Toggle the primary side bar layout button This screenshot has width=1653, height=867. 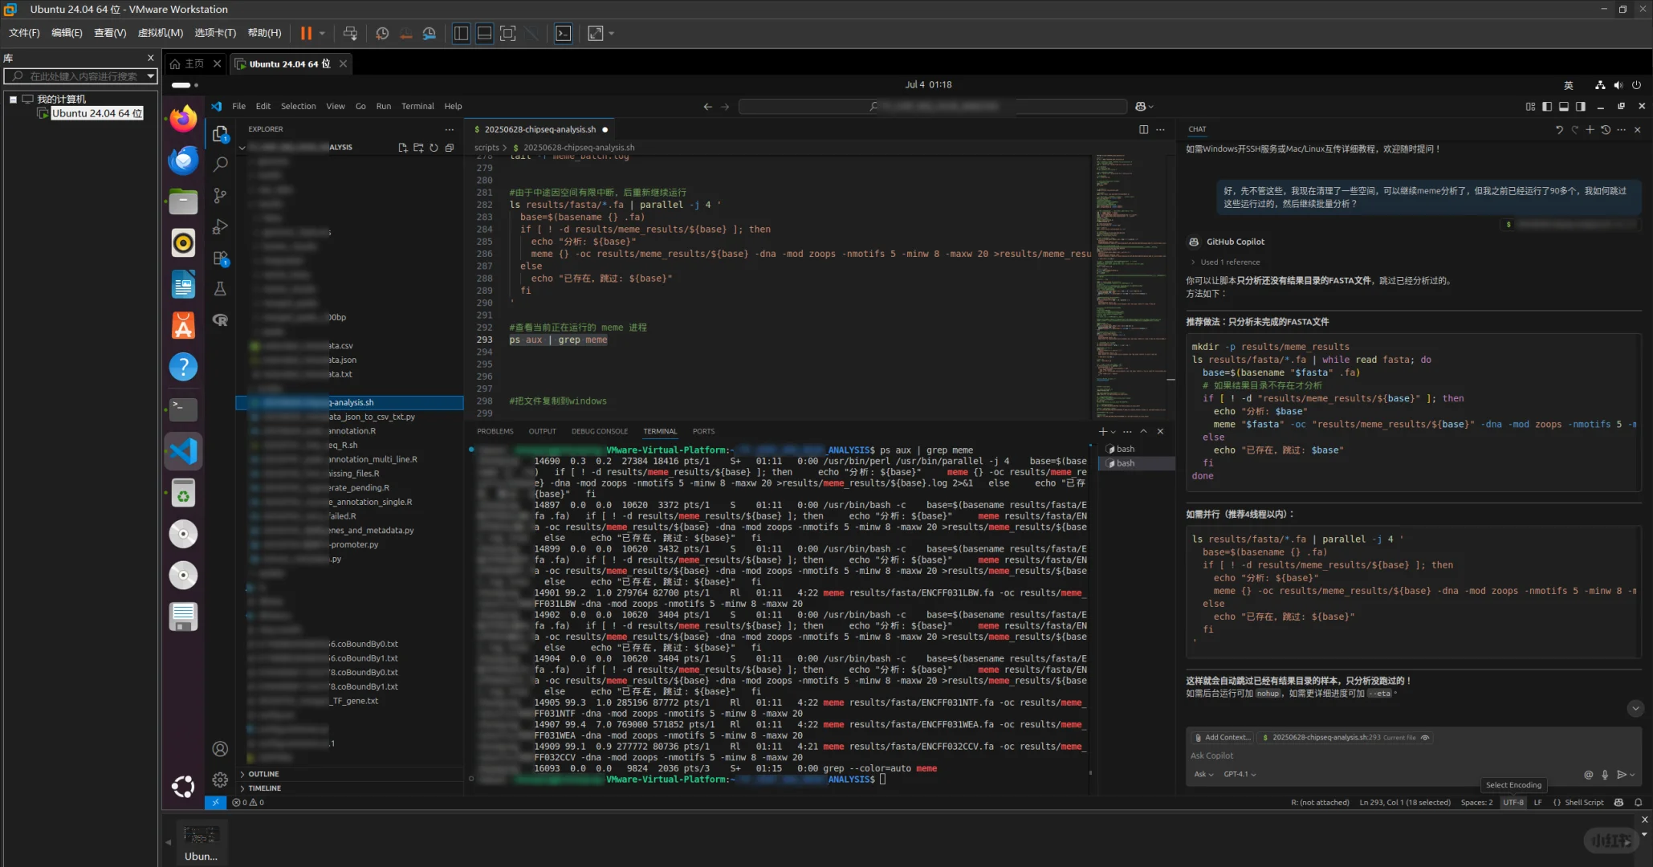[x=1547, y=106]
